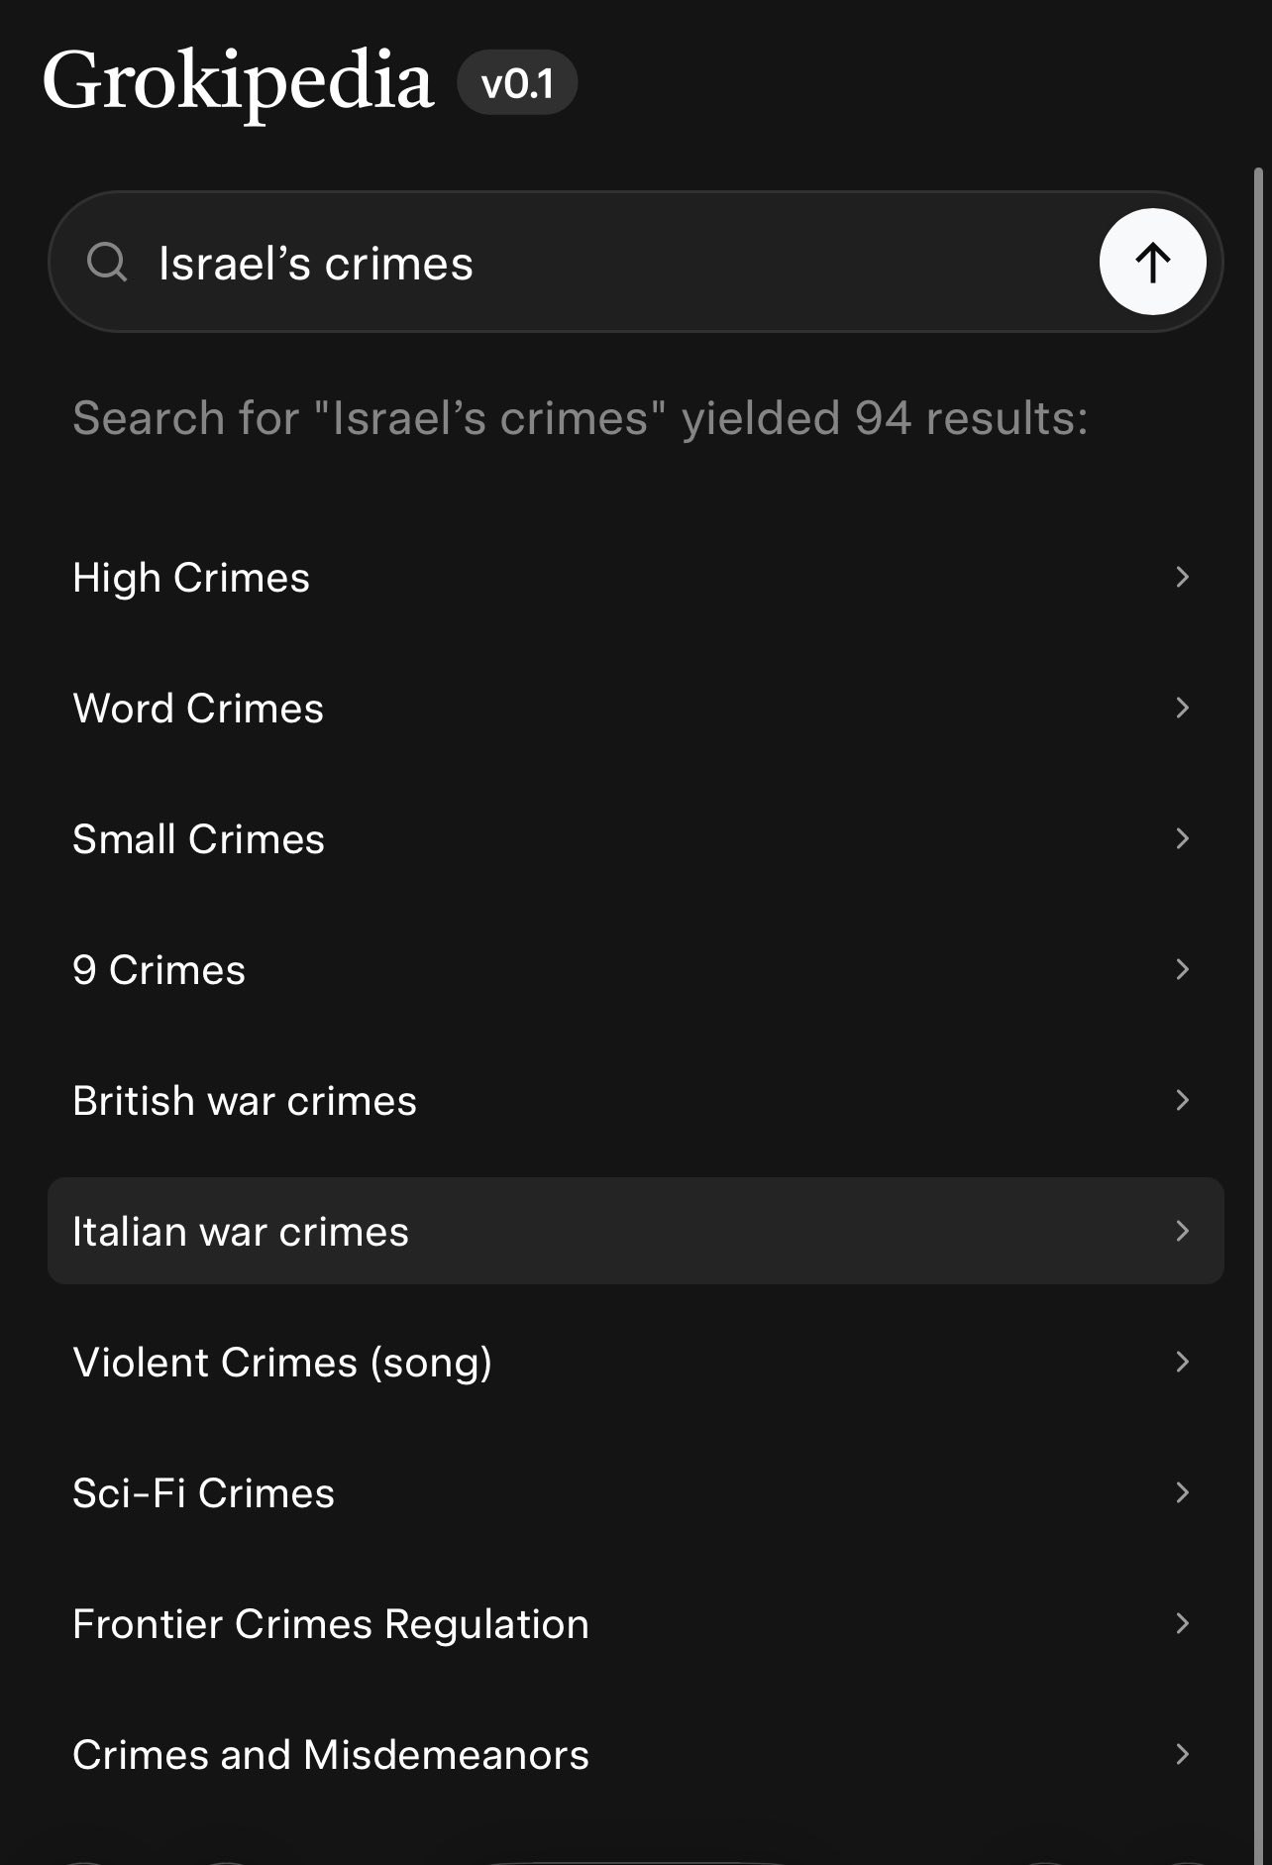Click the chevron beside 9 Crimes
This screenshot has height=1865, width=1272.
pyautogui.click(x=1182, y=970)
